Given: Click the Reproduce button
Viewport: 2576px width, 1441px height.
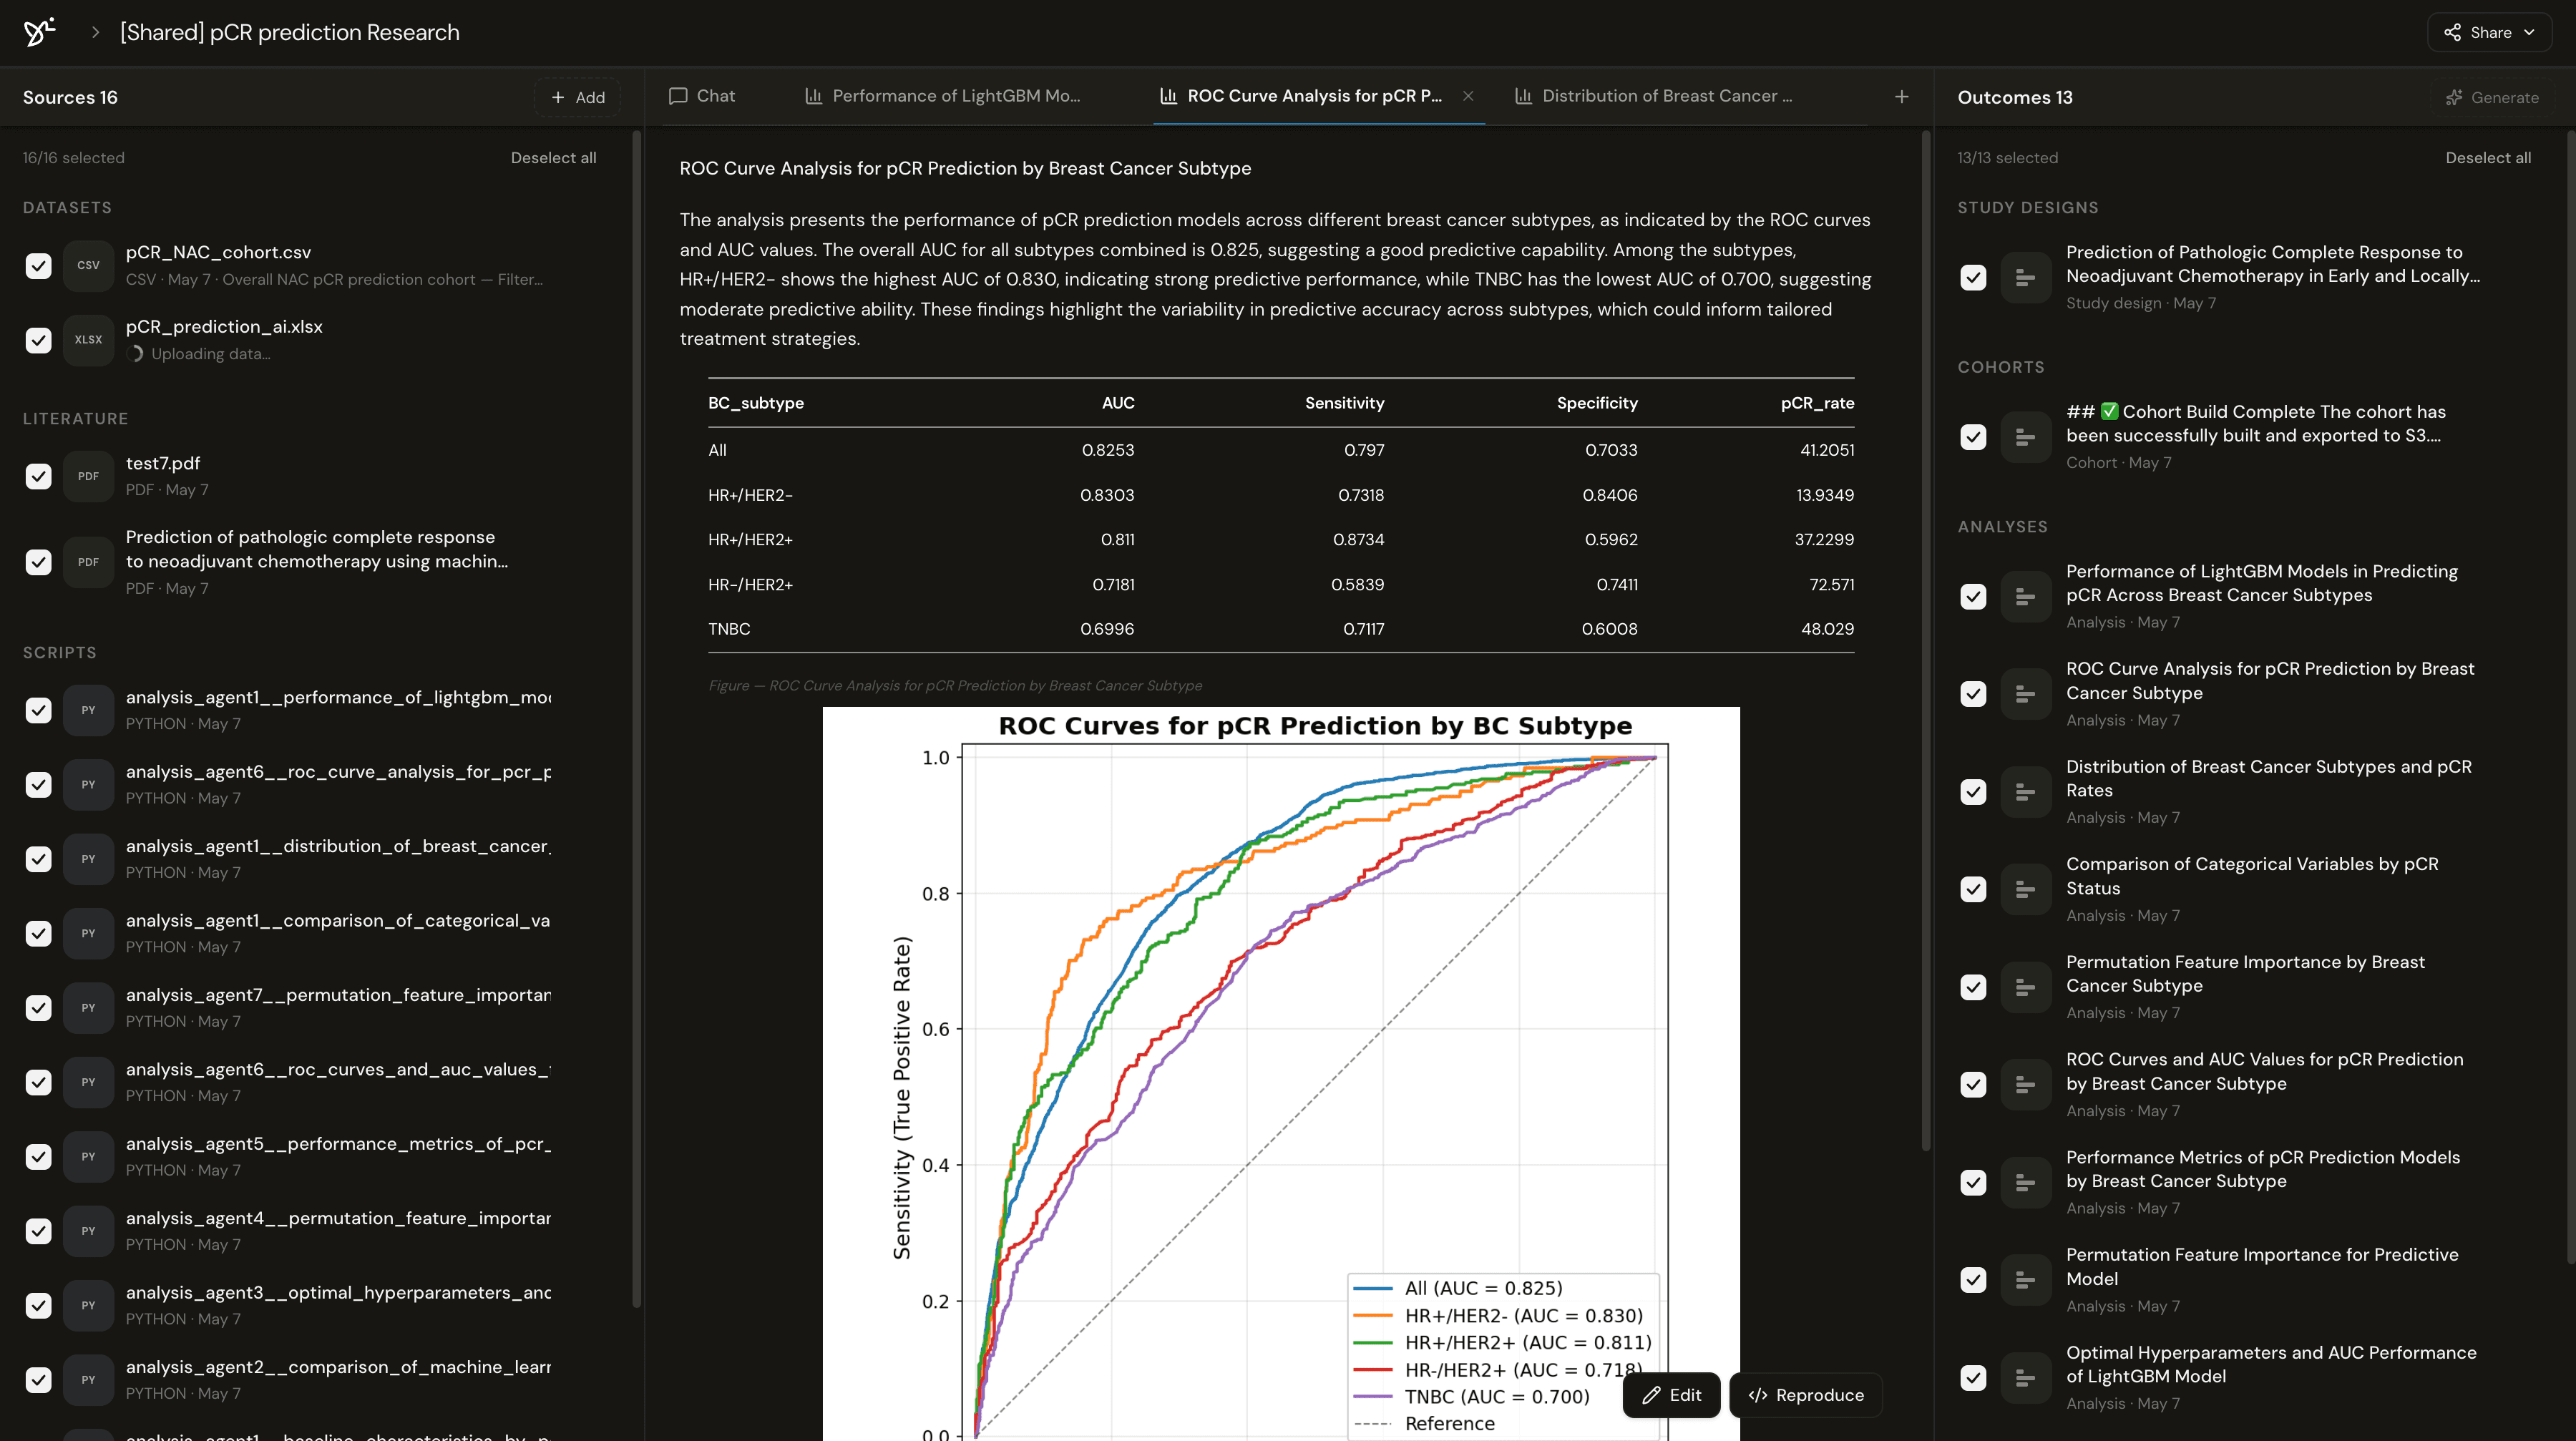Looking at the screenshot, I should click(x=1806, y=1395).
